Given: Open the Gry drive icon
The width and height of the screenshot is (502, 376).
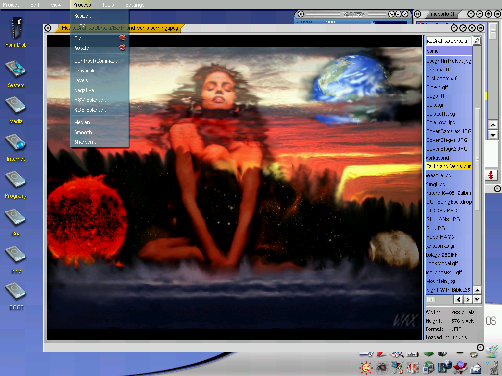Looking at the screenshot, I should coord(15,223).
